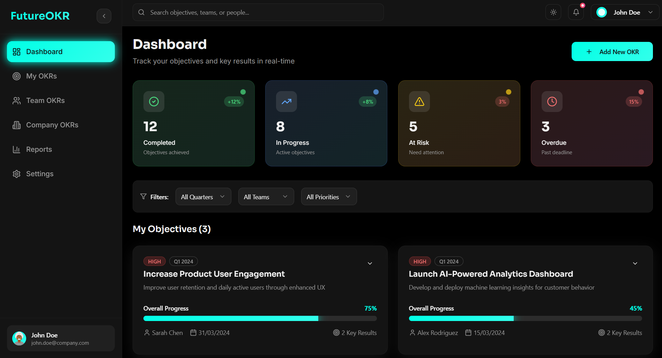Click the filter funnel icon
Viewport: 662px width, 358px height.
(x=143, y=196)
